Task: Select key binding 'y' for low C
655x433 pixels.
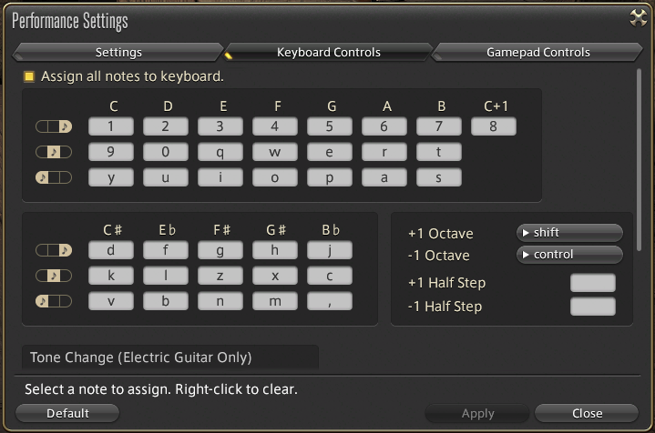Action: coord(111,177)
